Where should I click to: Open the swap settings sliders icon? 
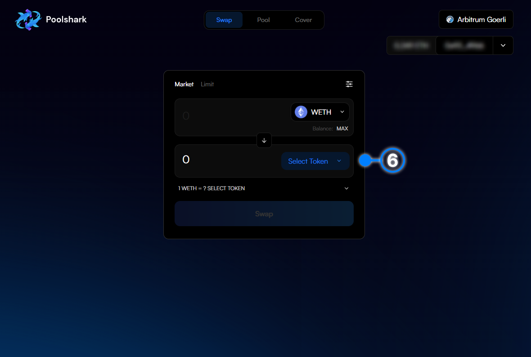coord(349,84)
